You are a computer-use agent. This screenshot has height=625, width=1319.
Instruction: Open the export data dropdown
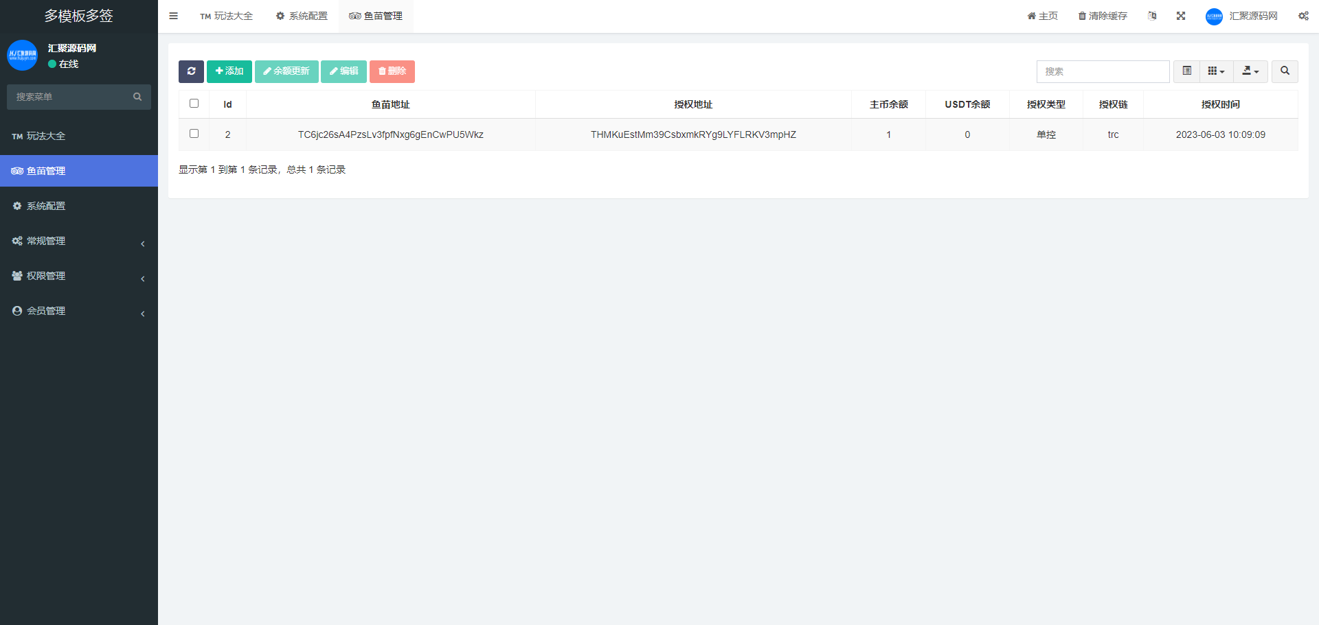(x=1250, y=71)
